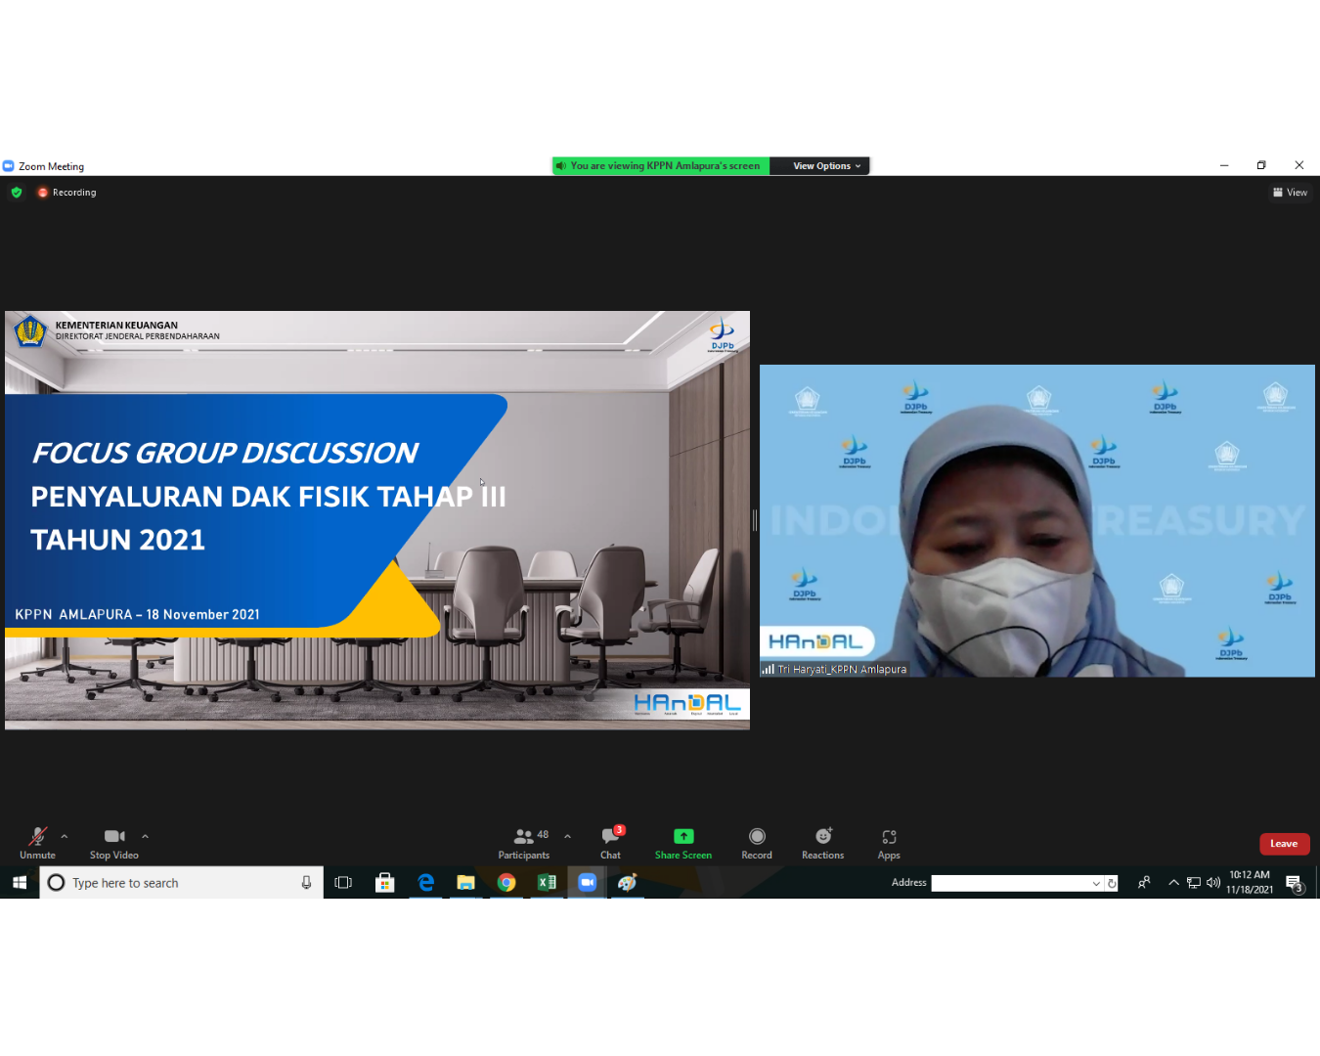Open the Participants panel
Viewport: 1320px width, 1056px height.
pyautogui.click(x=525, y=842)
